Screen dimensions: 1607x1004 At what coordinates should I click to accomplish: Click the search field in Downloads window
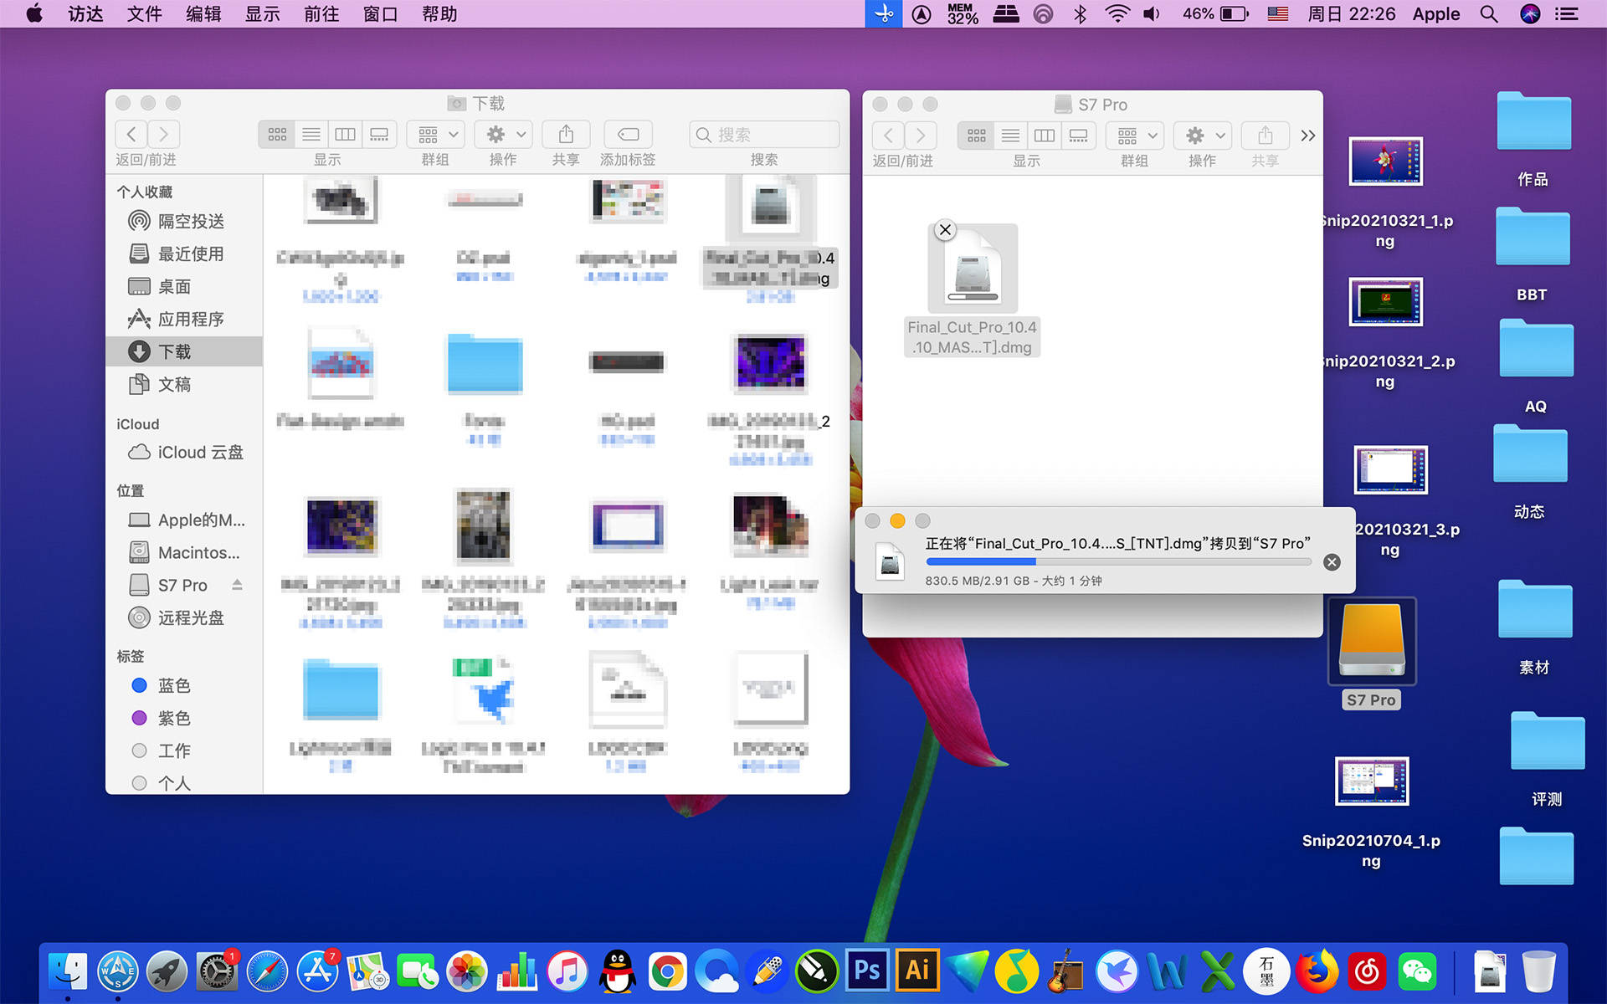click(764, 135)
